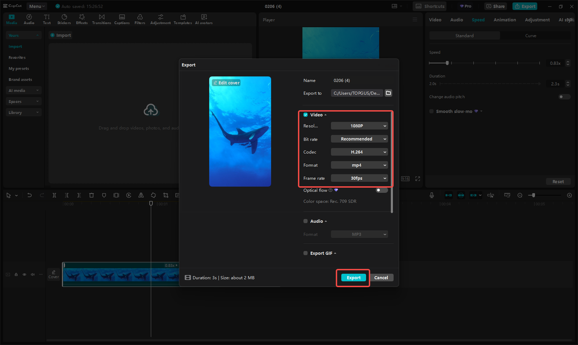Screen dimensions: 578x345
Task: Open the Frame rate dropdown showing 30fps
Action: point(359,178)
